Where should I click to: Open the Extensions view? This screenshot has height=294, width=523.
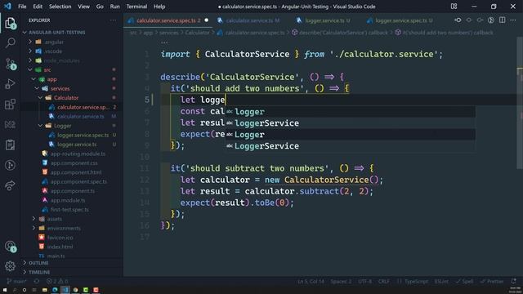click(x=11, y=105)
